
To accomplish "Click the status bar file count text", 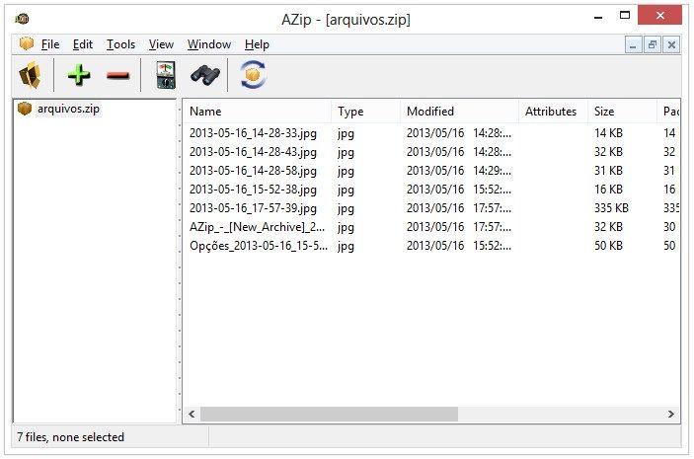I will tap(70, 437).
